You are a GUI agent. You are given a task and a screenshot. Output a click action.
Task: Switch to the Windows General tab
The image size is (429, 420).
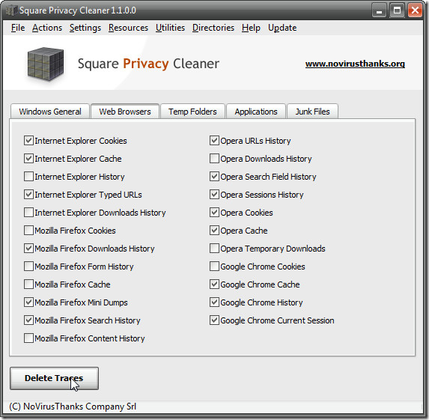click(x=50, y=112)
